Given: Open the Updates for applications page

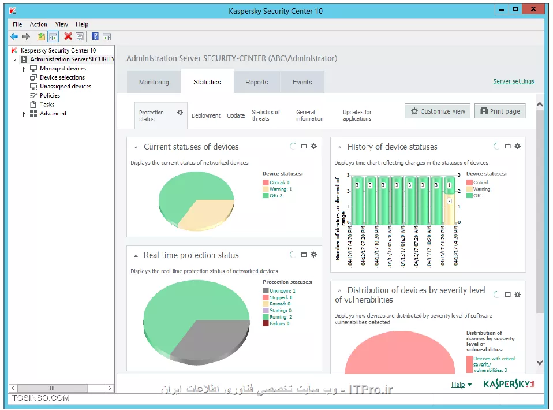Looking at the screenshot, I should coord(357,115).
